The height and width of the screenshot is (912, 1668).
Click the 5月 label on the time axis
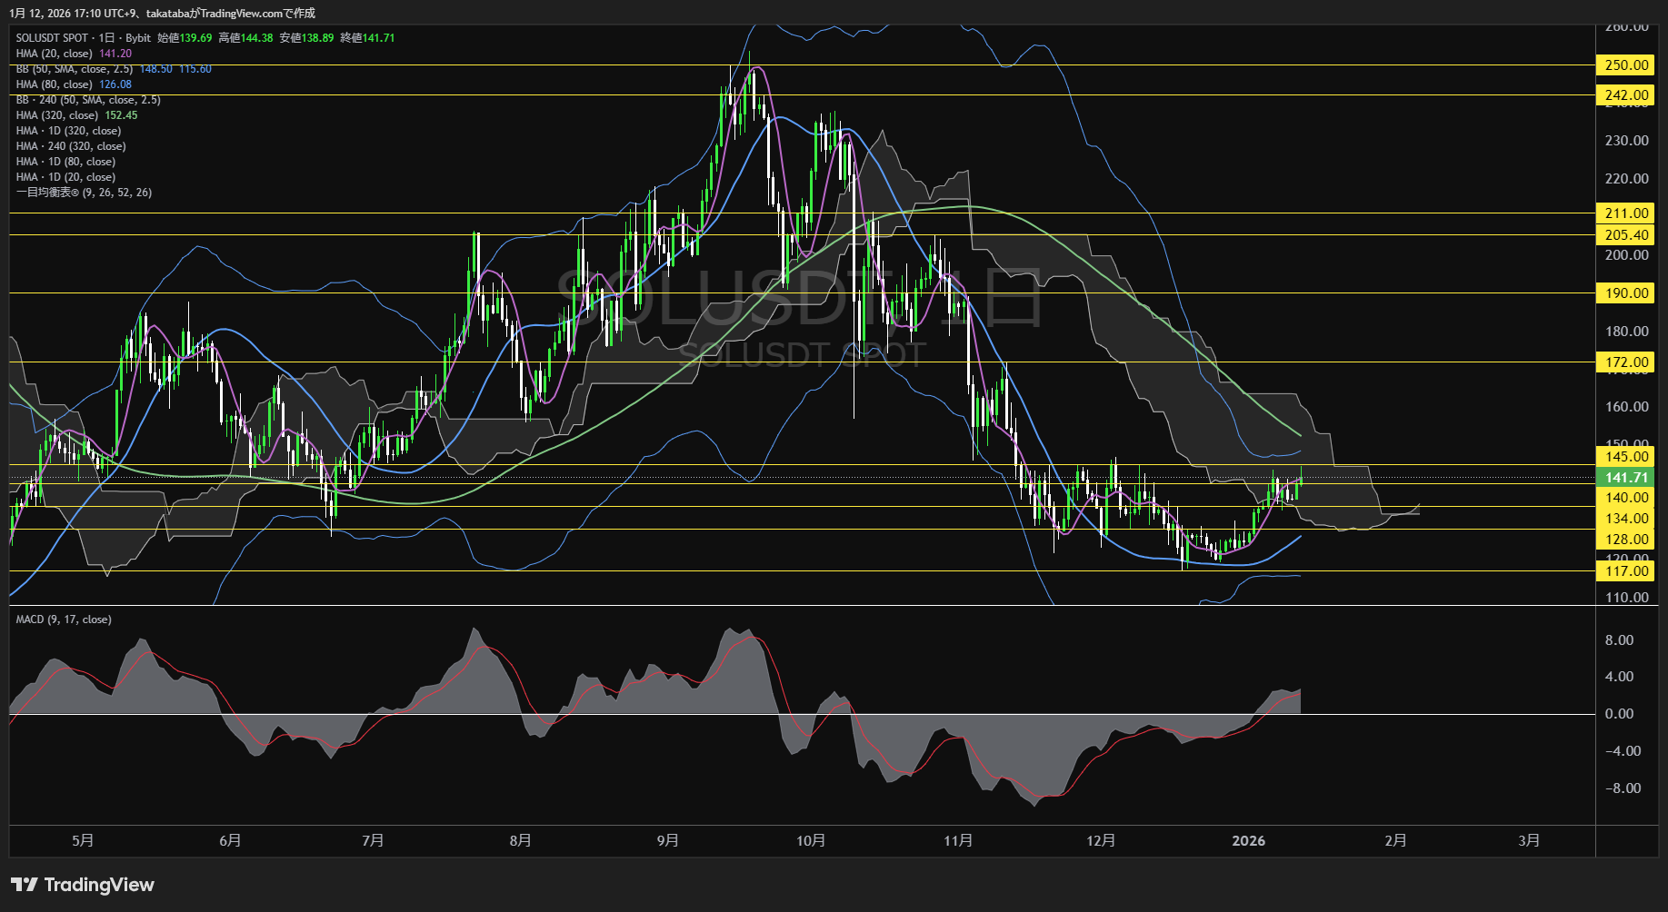click(x=83, y=841)
